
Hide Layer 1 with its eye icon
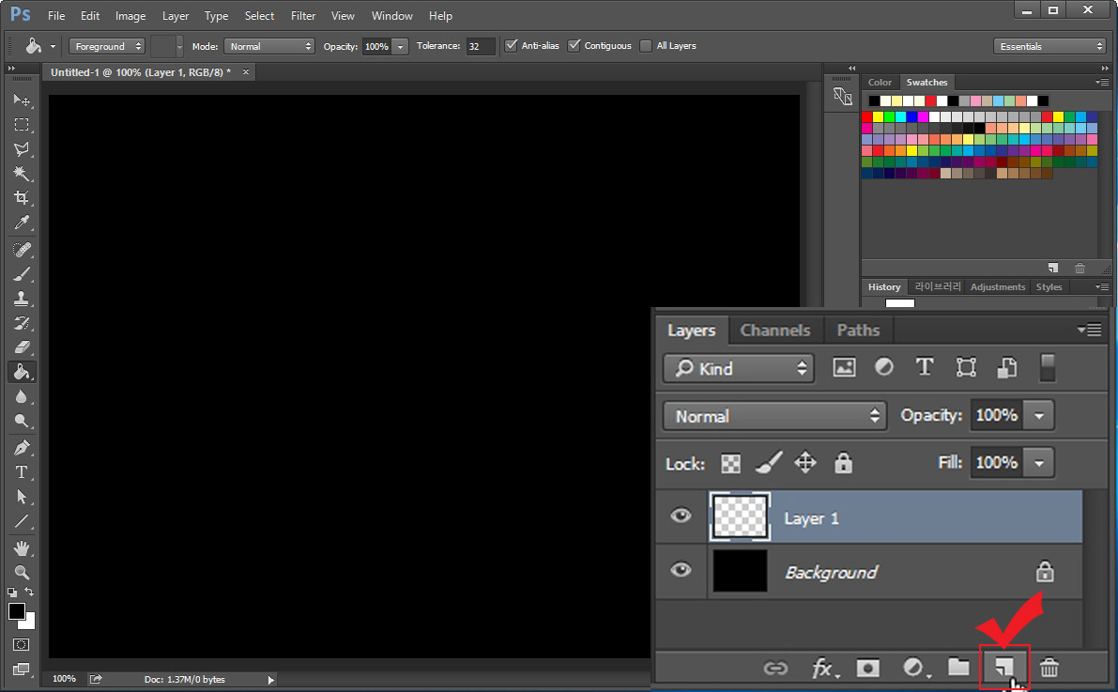coord(681,515)
